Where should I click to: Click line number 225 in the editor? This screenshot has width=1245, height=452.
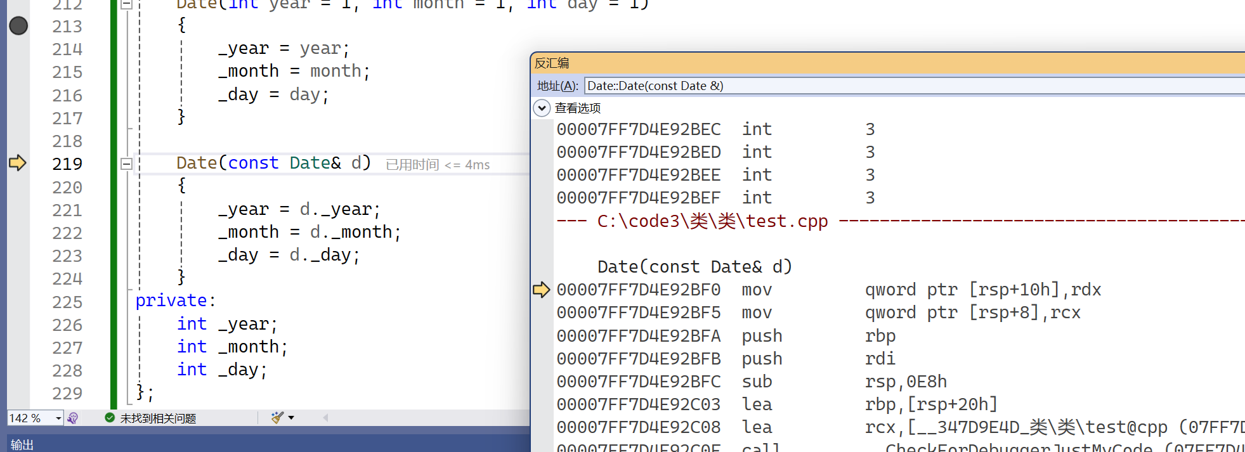pos(67,302)
